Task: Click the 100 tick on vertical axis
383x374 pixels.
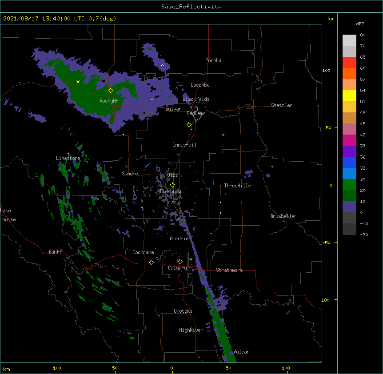Action: 326,70
